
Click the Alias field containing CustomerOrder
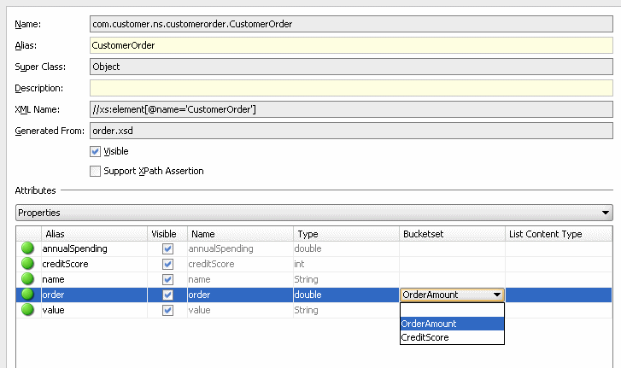[x=350, y=45]
